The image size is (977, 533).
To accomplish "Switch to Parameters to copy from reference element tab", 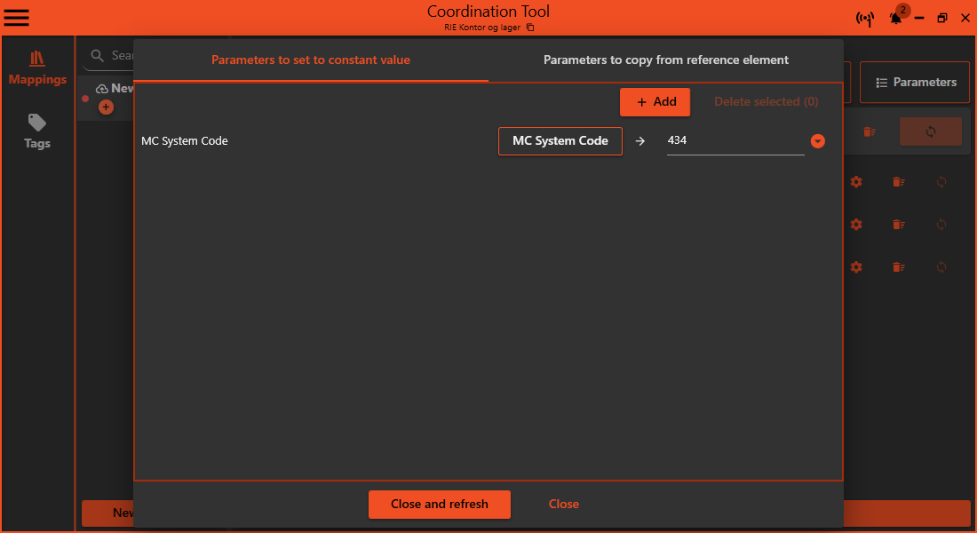I will click(x=664, y=60).
